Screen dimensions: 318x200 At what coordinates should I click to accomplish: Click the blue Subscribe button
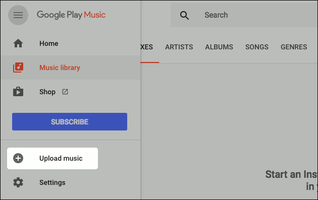tap(70, 121)
